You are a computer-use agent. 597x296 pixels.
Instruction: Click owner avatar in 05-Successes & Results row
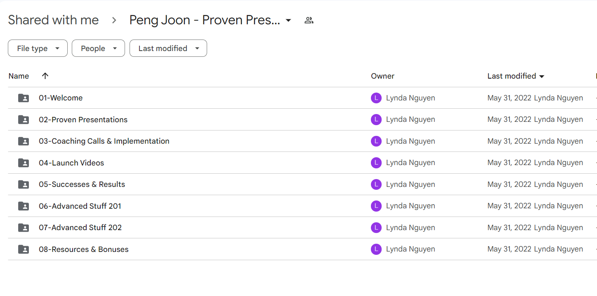coord(376,184)
